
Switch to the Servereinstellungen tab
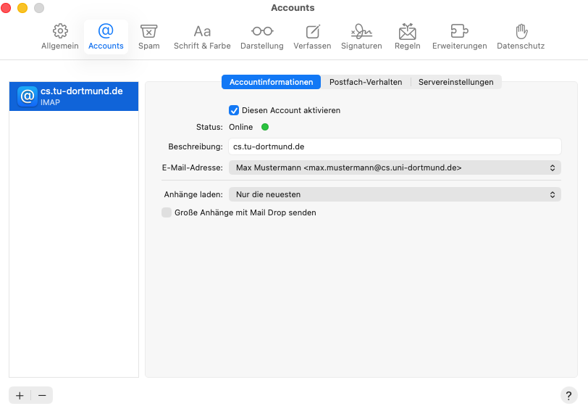point(456,82)
